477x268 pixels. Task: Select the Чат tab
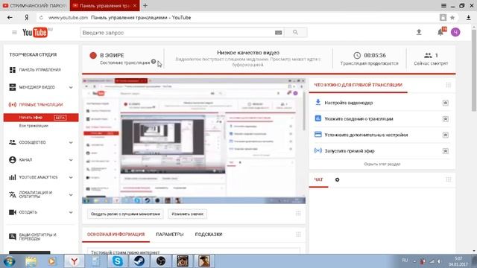tap(318, 179)
